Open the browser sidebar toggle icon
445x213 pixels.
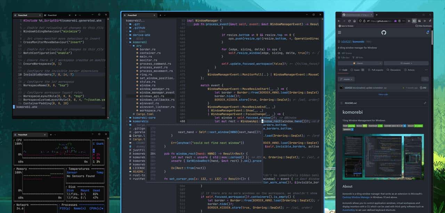point(414,21)
